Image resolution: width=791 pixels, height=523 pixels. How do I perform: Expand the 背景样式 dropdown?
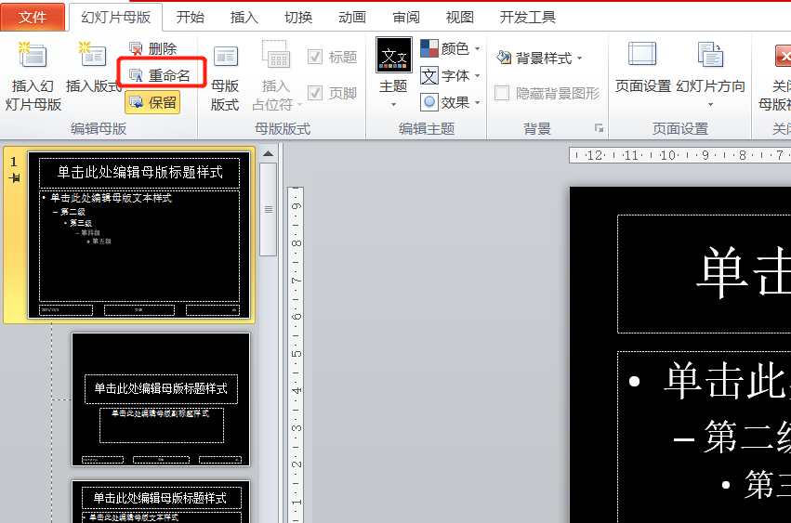(x=540, y=58)
